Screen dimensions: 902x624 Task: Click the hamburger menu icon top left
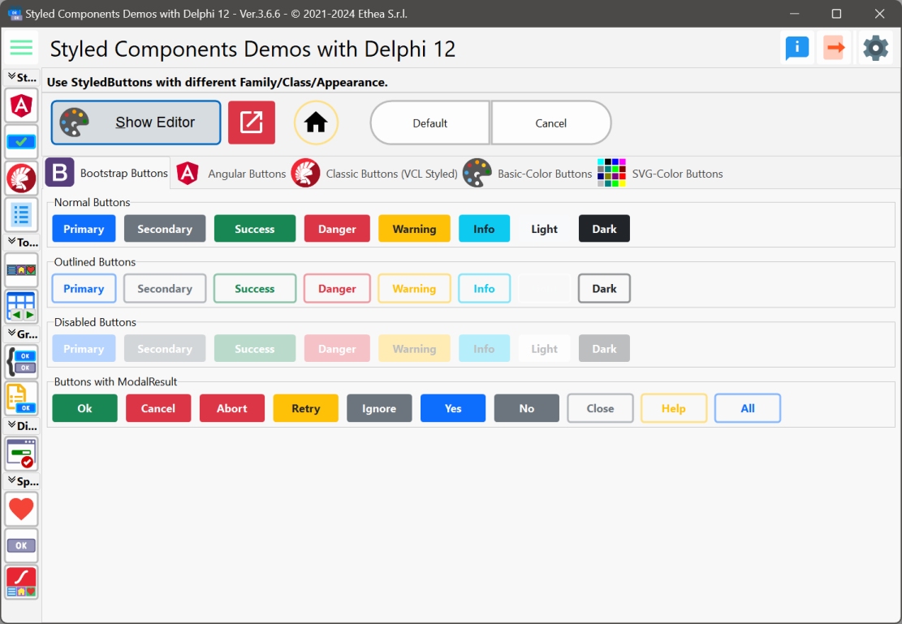pos(21,47)
